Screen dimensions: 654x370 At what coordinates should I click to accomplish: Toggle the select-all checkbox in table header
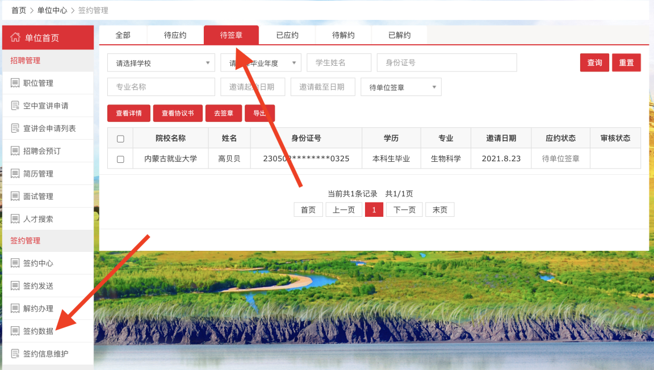[x=120, y=138]
